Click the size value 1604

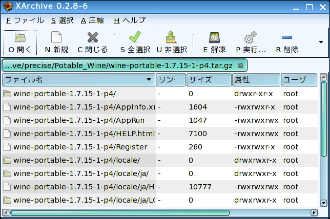(198, 107)
